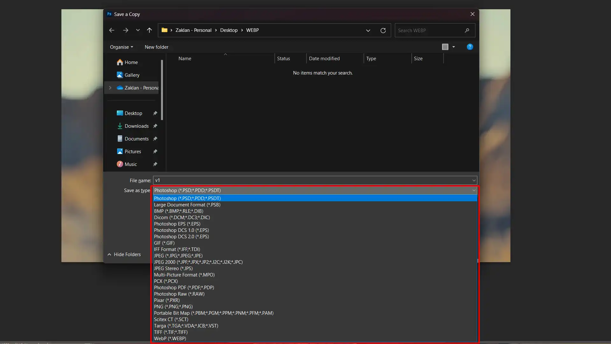Click WEBP in address breadcrumb
This screenshot has height=344, width=611.
pos(252,30)
